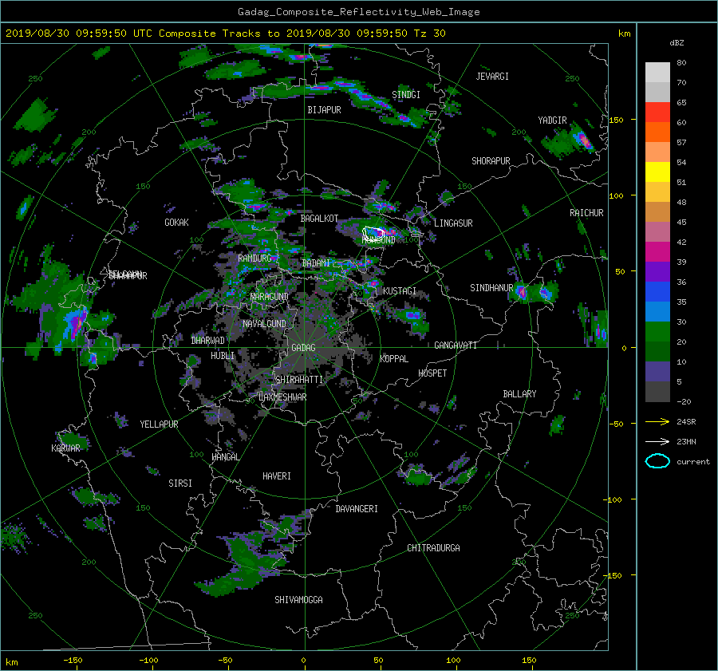Click the green 20 dBZ legend color
Screen dimensions: 718x671
click(x=657, y=331)
